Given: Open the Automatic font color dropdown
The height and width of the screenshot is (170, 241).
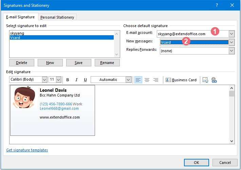Looking at the screenshot, I should pos(128,80).
